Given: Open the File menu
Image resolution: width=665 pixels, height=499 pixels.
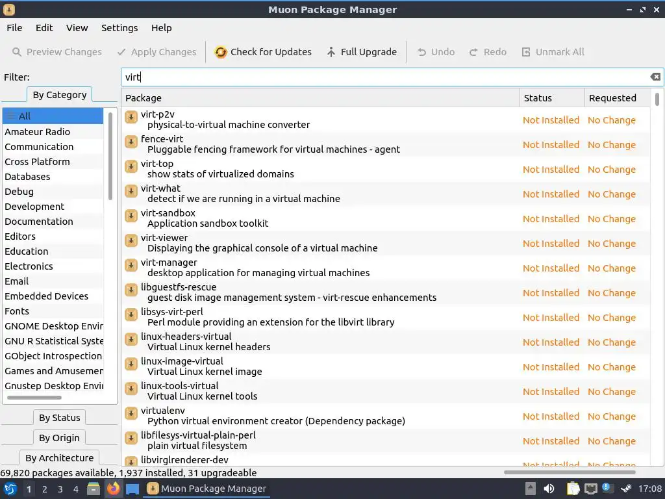Looking at the screenshot, I should pyautogui.click(x=14, y=28).
